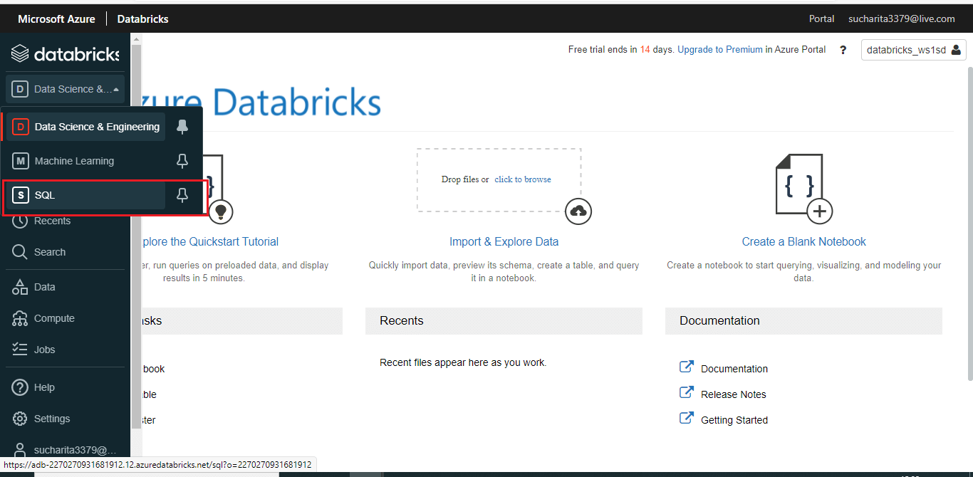This screenshot has height=477, width=973.
Task: Expand the sucharita3379 user menu in sidebar
Action: (x=65, y=450)
